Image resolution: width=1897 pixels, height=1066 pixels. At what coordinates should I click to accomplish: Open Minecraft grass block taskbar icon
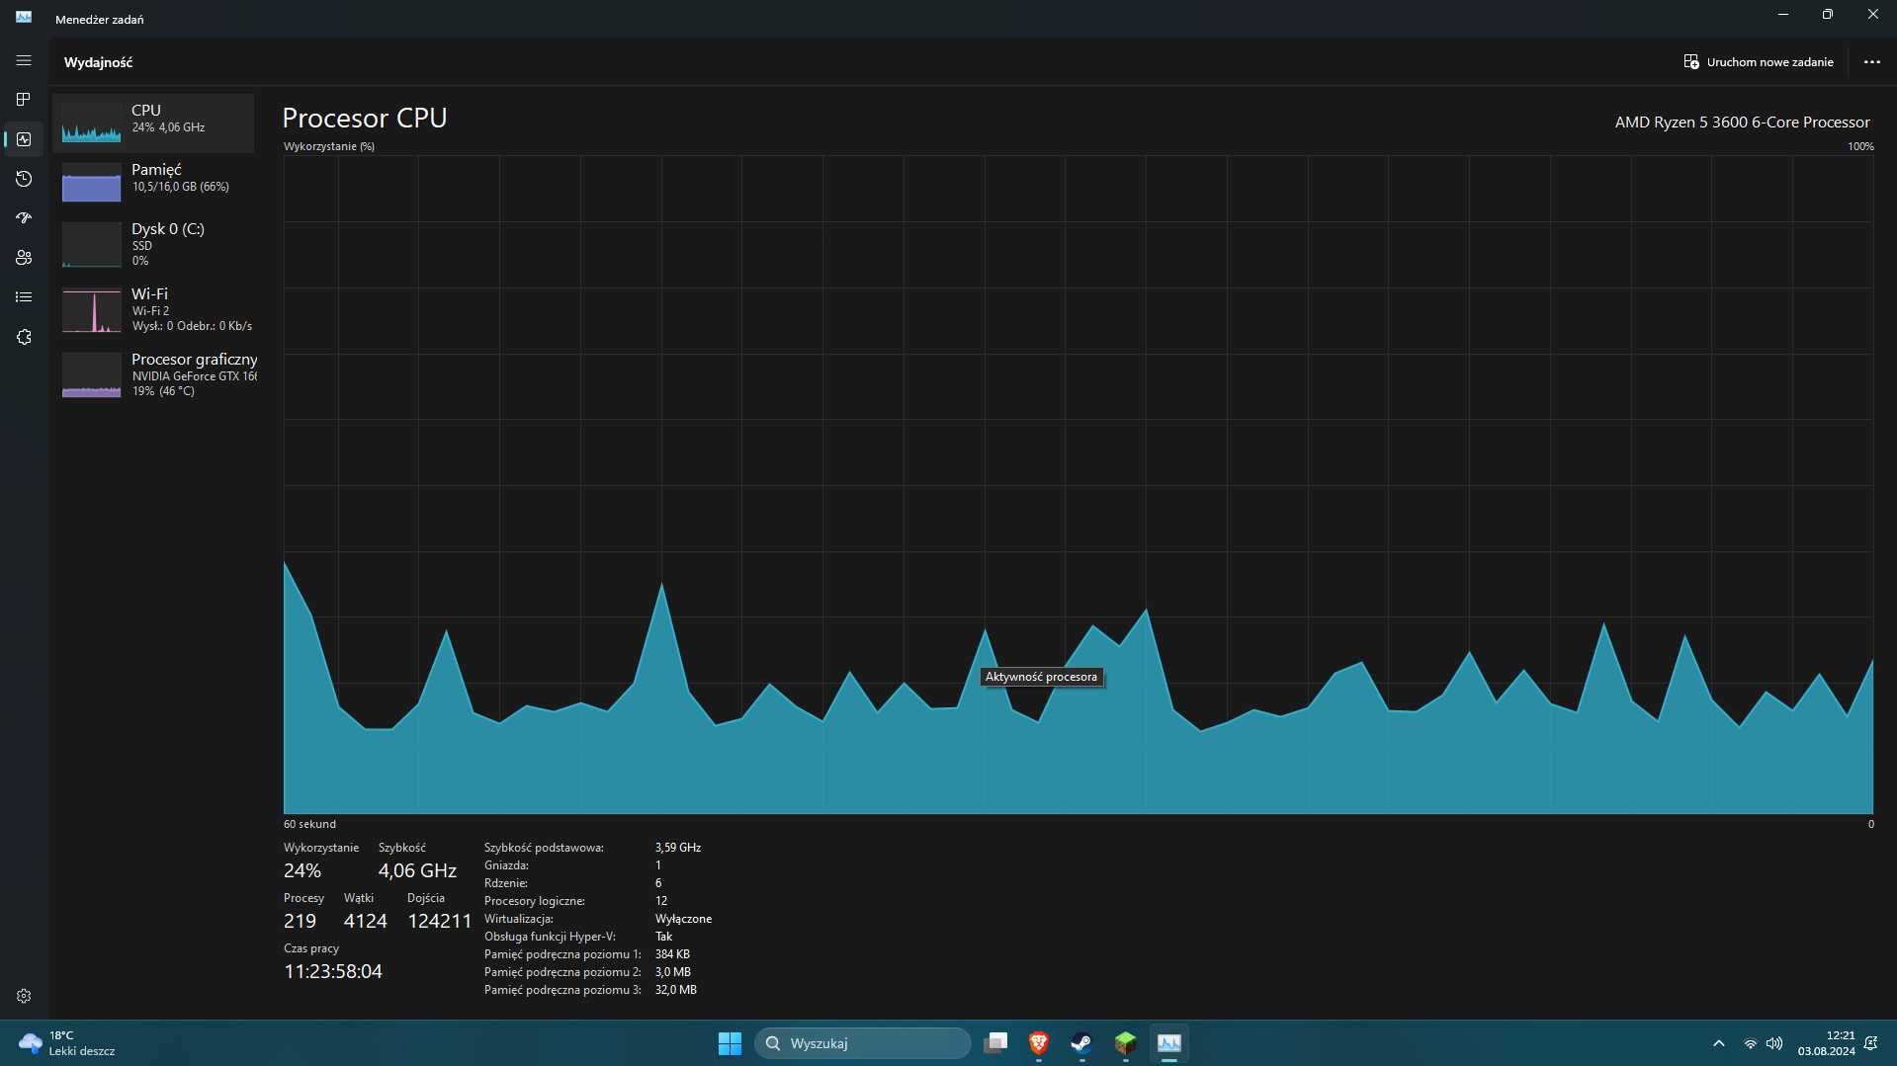coord(1125,1043)
